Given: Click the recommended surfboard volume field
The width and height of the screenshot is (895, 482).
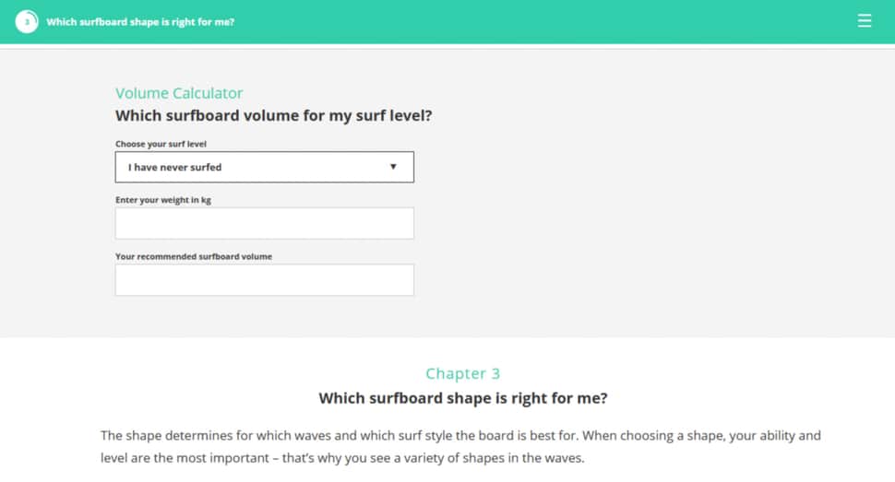Looking at the screenshot, I should click(x=264, y=279).
